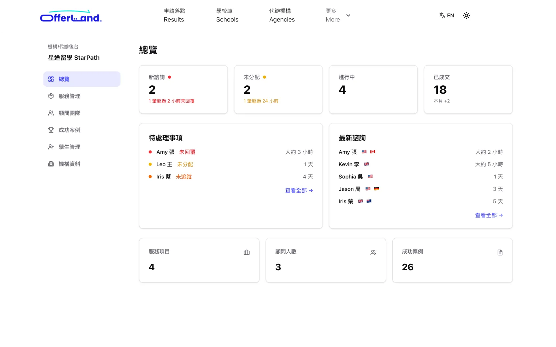Image resolution: width=556 pixels, height=347 pixels.
Task: Click the US flag next to Sophia 吳
Action: click(x=370, y=176)
